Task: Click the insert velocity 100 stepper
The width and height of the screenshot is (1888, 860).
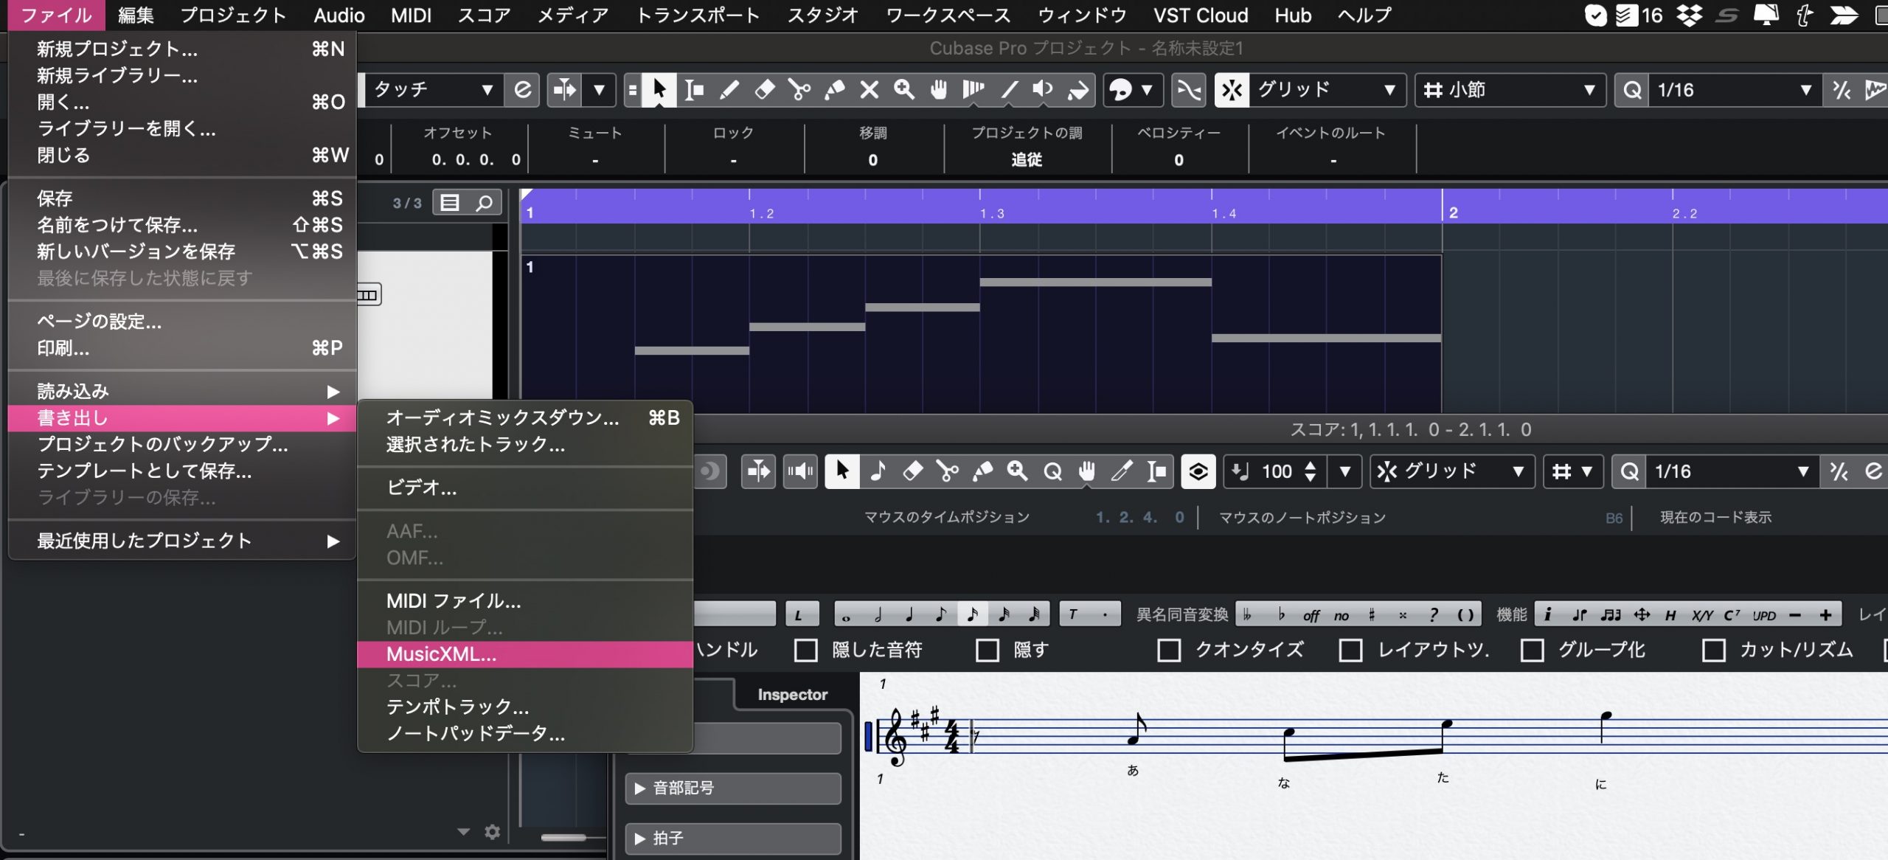Action: (1310, 471)
